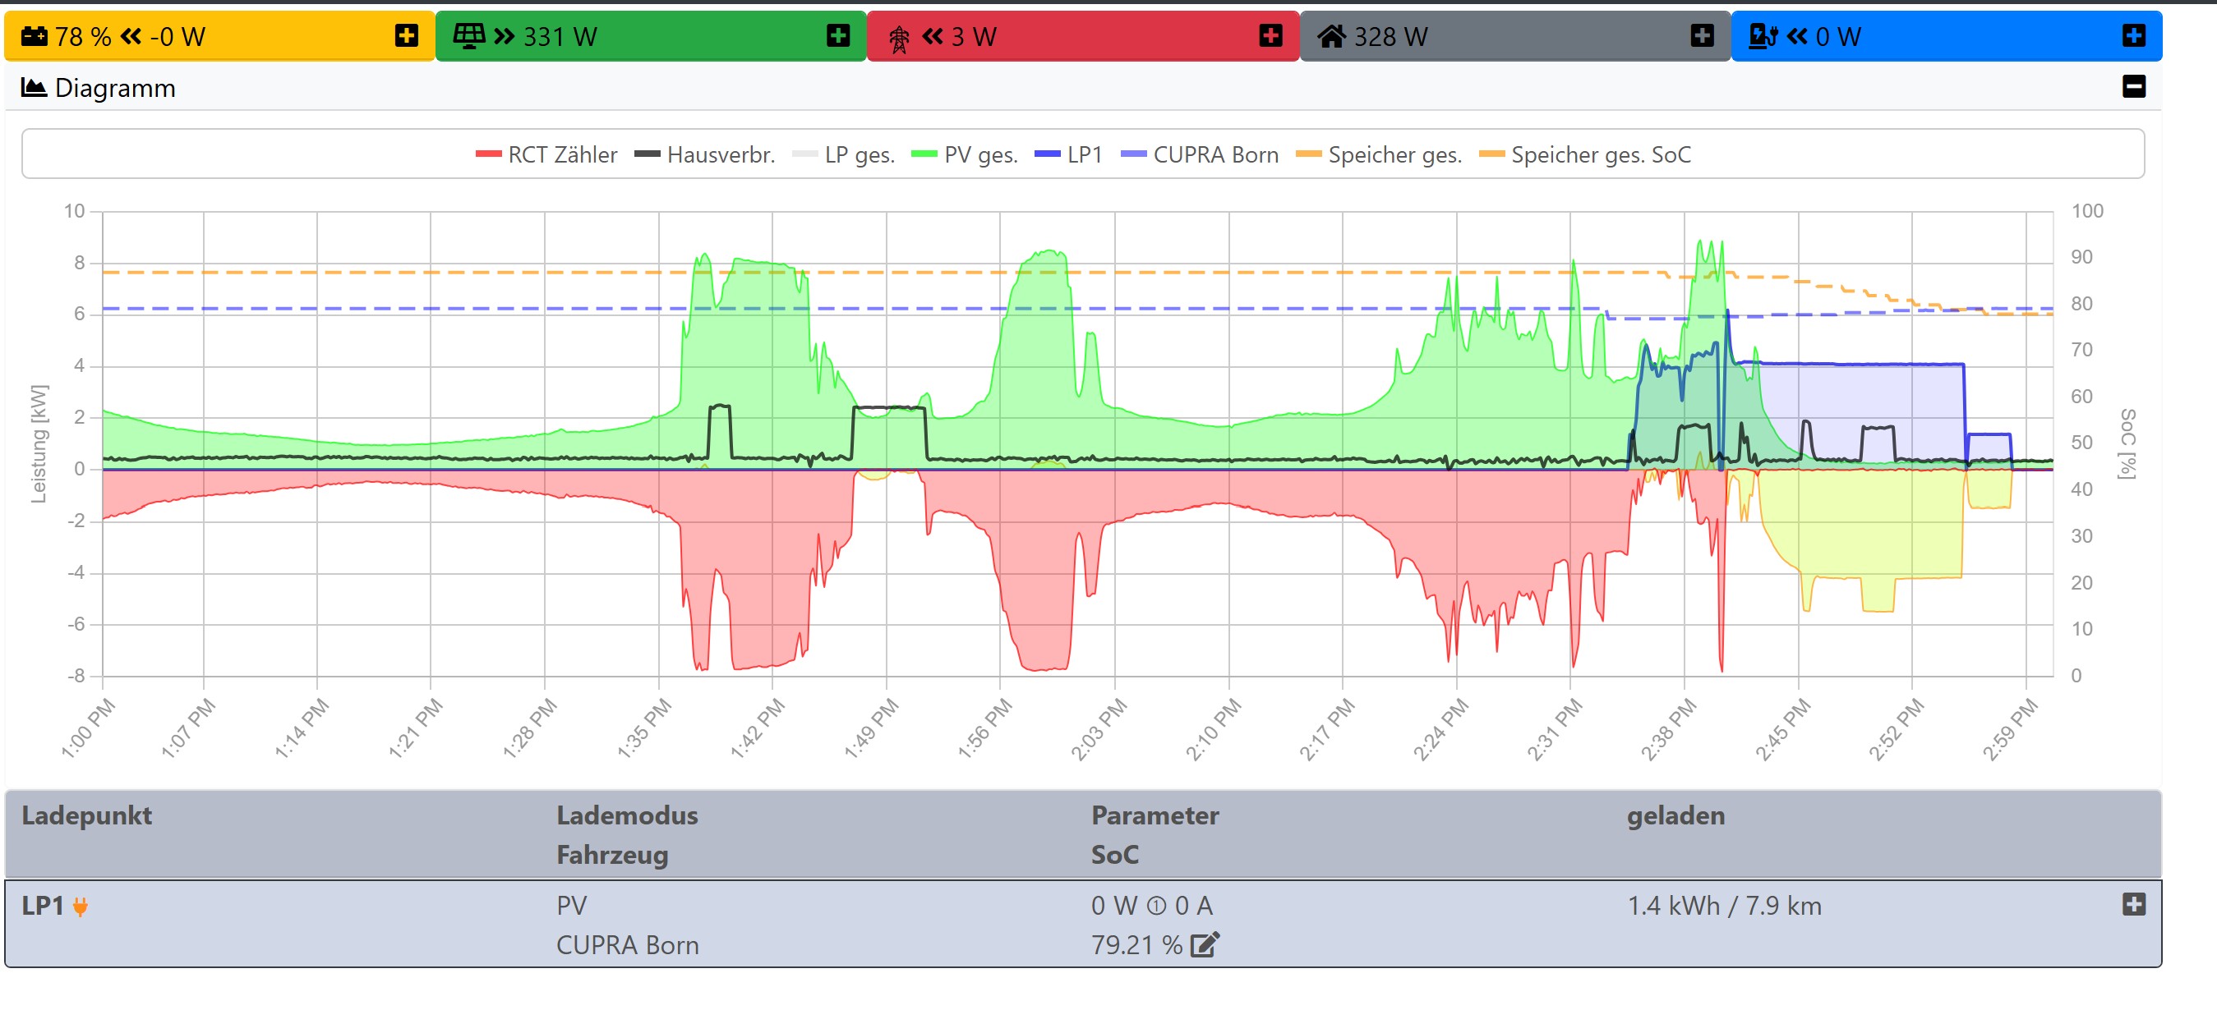The height and width of the screenshot is (1010, 2217).
Task: Click the Diagramm chart area icon
Action: 34,88
